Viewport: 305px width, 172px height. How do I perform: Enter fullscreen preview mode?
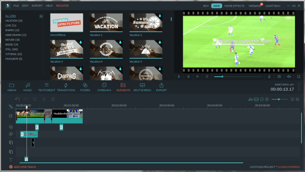coord(299,77)
